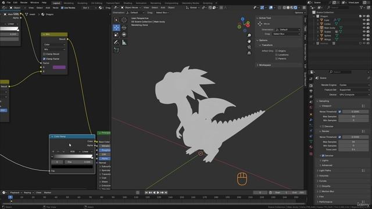Select the Annotate pencil tool

pyautogui.click(x=116, y=42)
